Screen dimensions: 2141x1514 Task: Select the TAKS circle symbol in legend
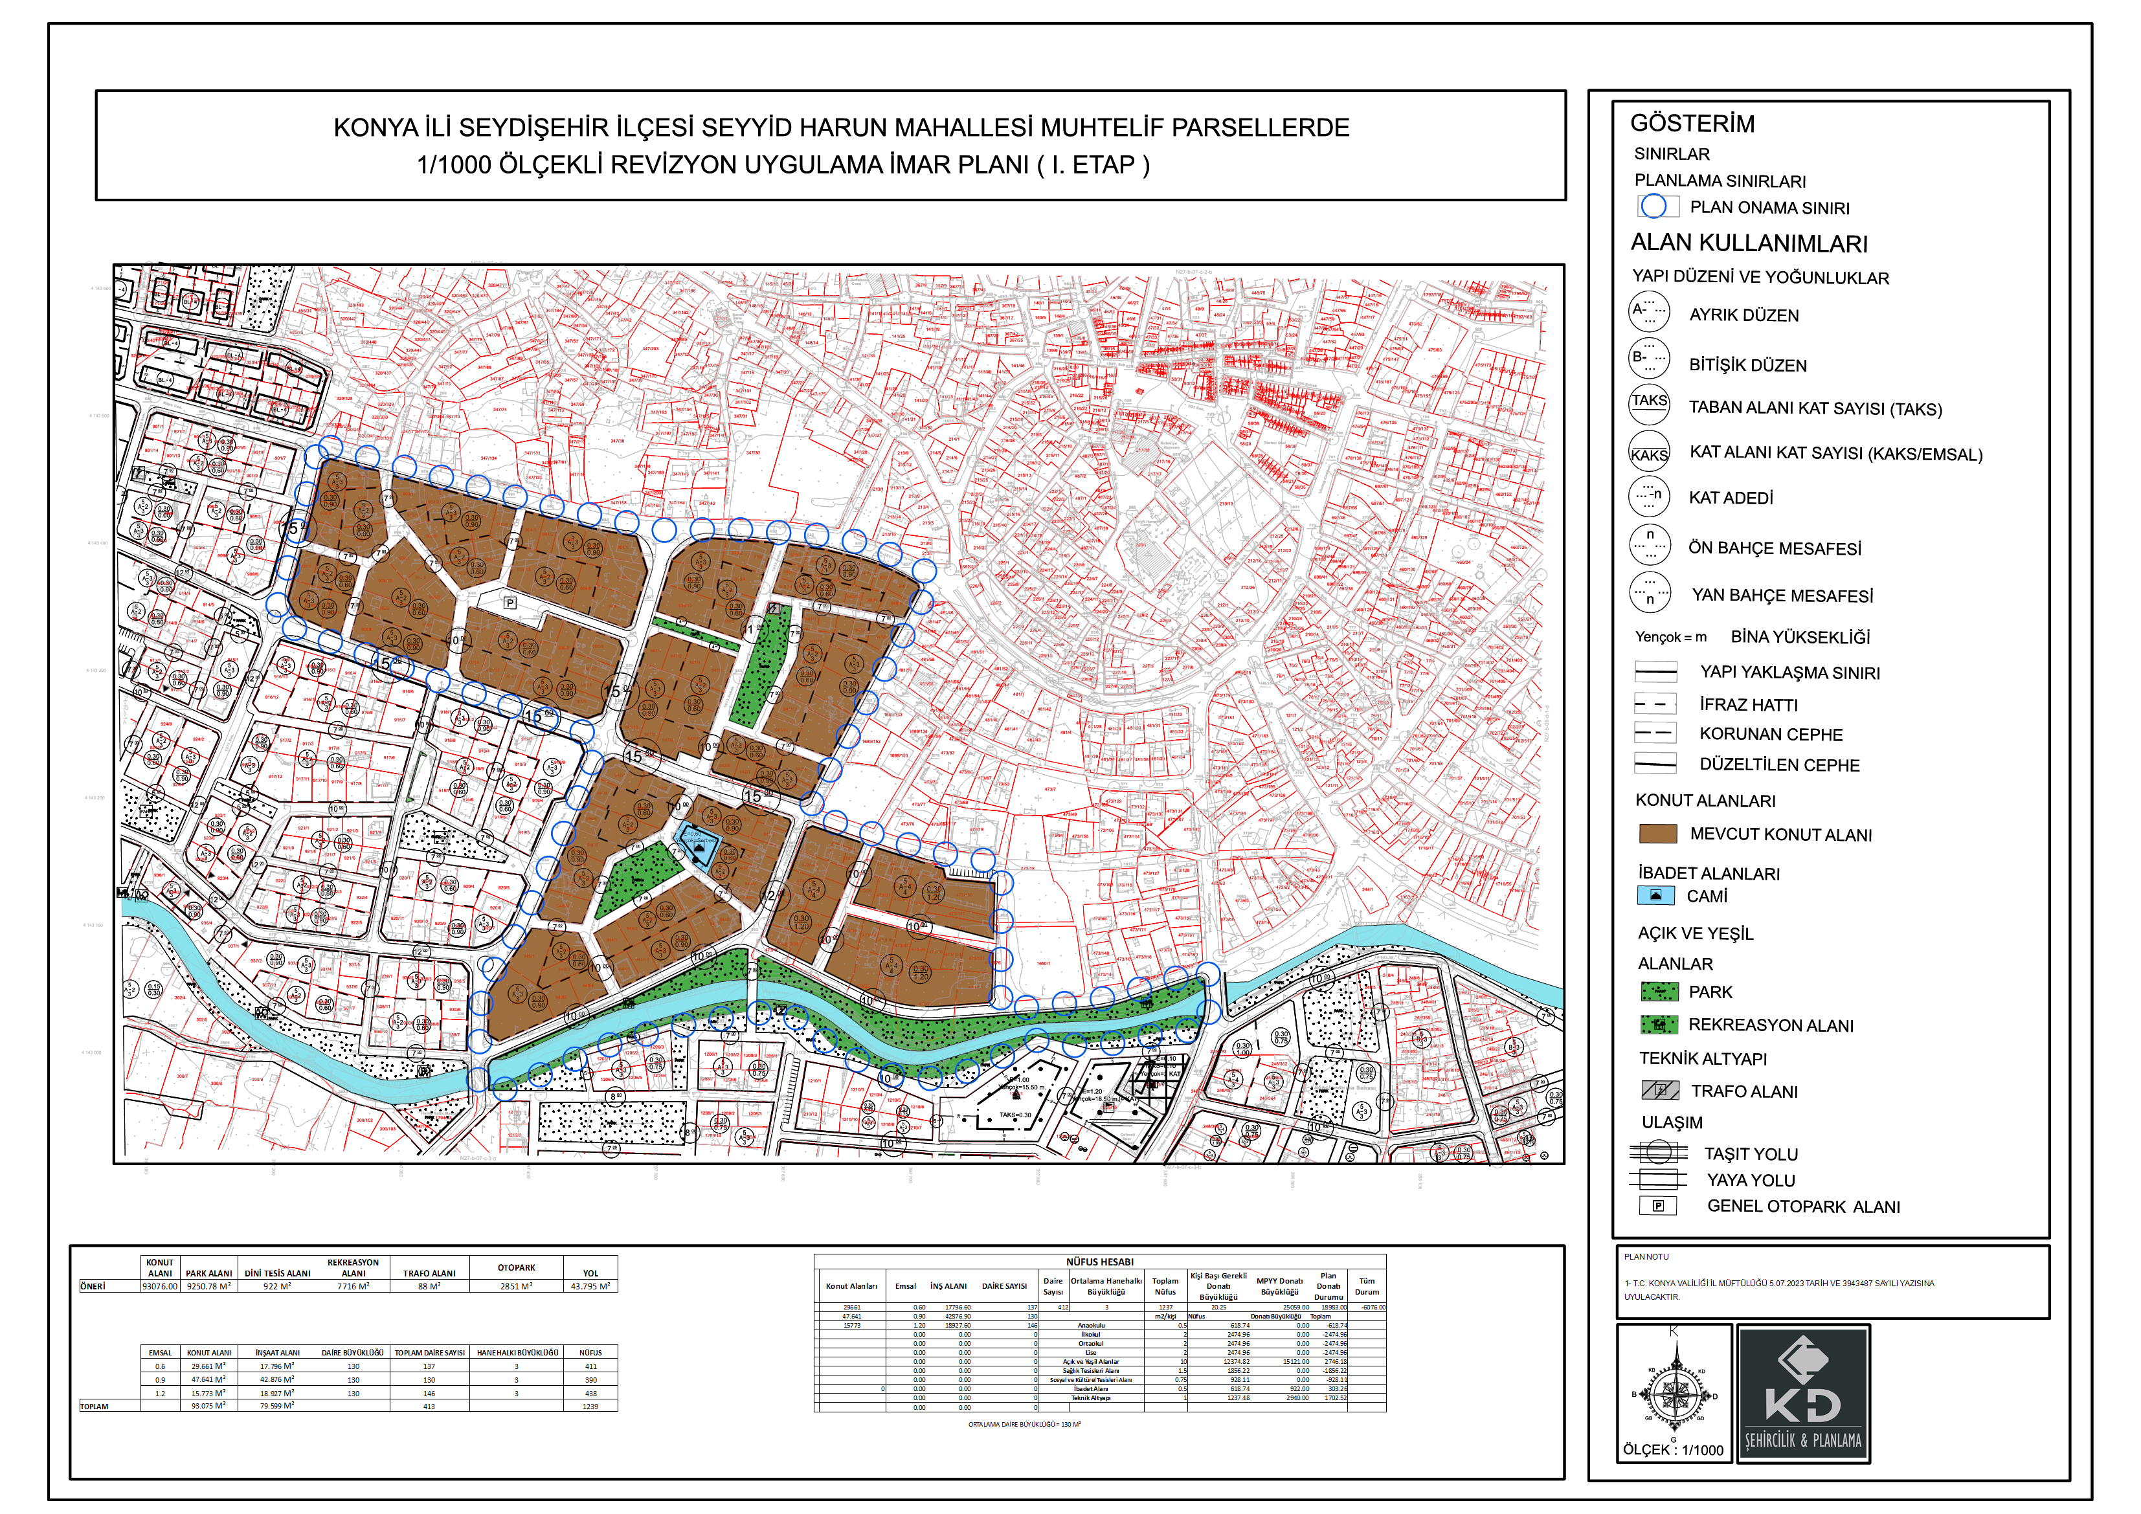[1649, 404]
